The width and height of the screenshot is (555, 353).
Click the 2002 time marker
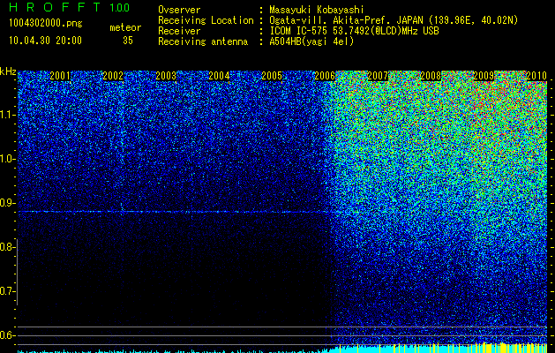click(113, 76)
